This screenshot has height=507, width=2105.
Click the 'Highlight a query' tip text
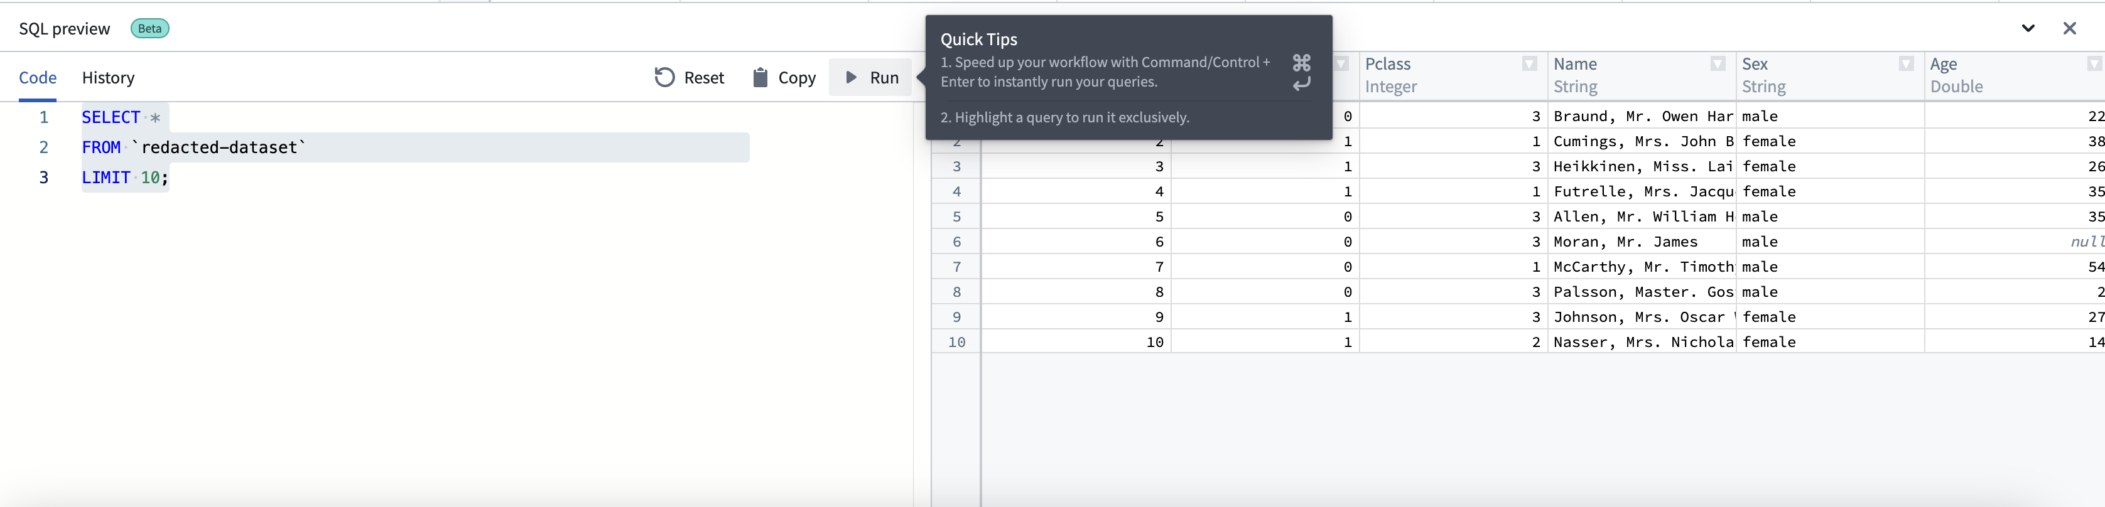coord(1065,117)
